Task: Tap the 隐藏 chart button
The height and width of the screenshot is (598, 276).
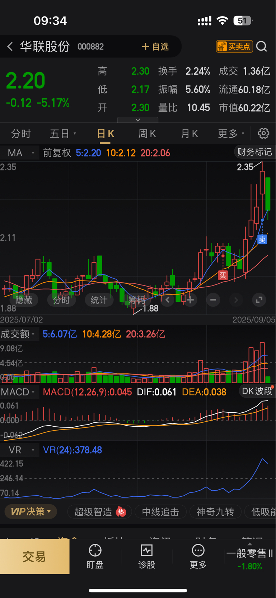Action: pos(24,300)
